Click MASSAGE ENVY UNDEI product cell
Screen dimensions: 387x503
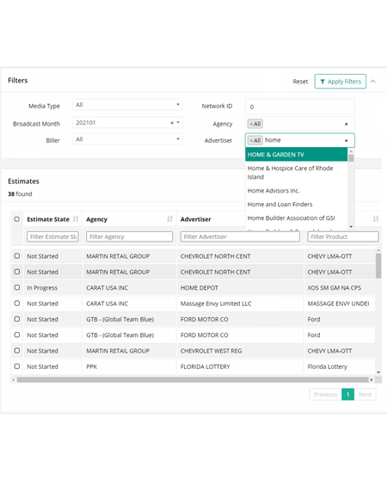click(338, 304)
